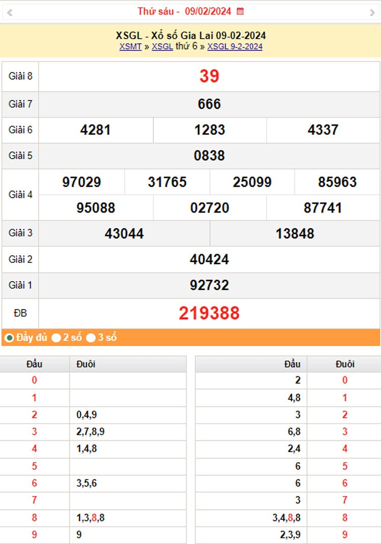Open the XSGL 9-2-2024 link

235,47
